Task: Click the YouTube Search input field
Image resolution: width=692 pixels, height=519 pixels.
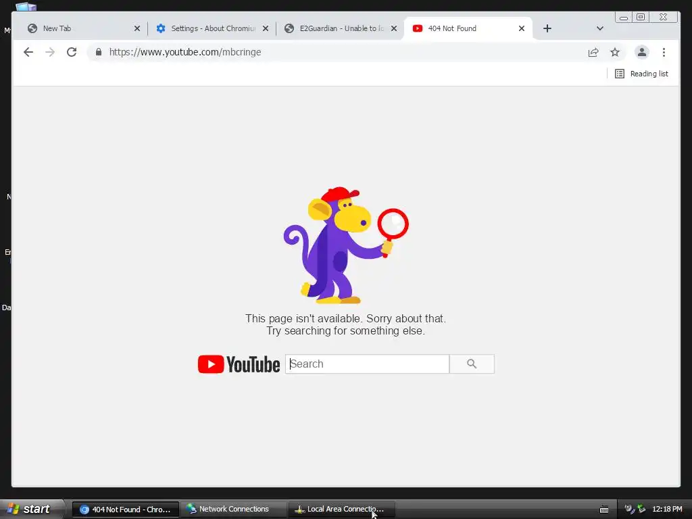Action: 367,364
